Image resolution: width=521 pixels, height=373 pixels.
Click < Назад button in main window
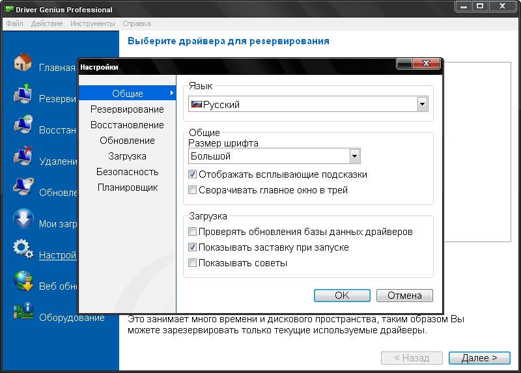pos(412,358)
